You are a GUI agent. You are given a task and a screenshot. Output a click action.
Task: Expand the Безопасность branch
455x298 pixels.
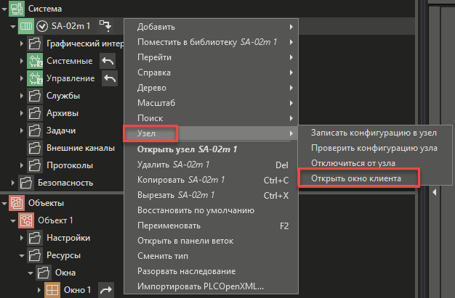(13, 183)
